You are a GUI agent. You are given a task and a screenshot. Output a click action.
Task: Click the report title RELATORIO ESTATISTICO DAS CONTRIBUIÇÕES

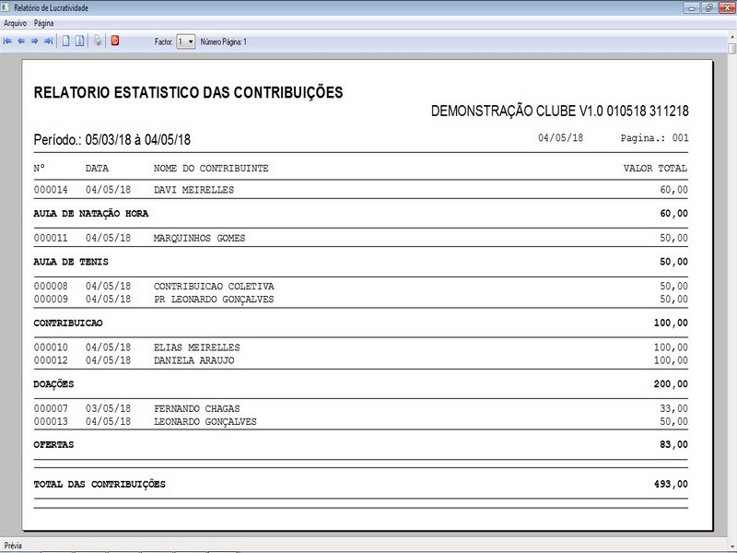point(189,92)
